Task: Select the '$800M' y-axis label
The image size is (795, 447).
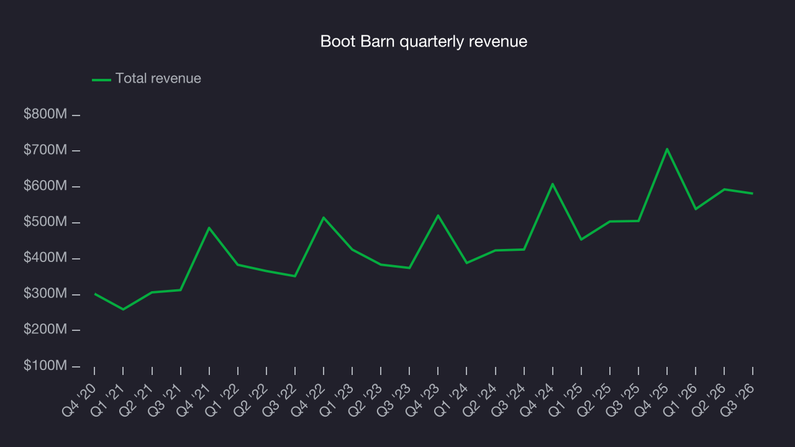Action: [x=45, y=114]
